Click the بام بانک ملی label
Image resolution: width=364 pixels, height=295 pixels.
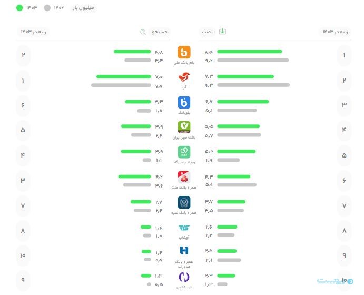tap(184, 63)
